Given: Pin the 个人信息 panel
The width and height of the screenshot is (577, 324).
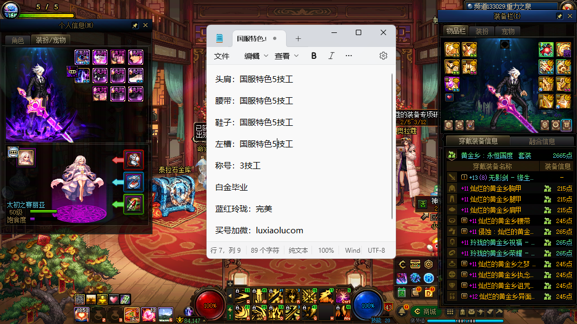Looking at the screenshot, I should (x=135, y=25).
